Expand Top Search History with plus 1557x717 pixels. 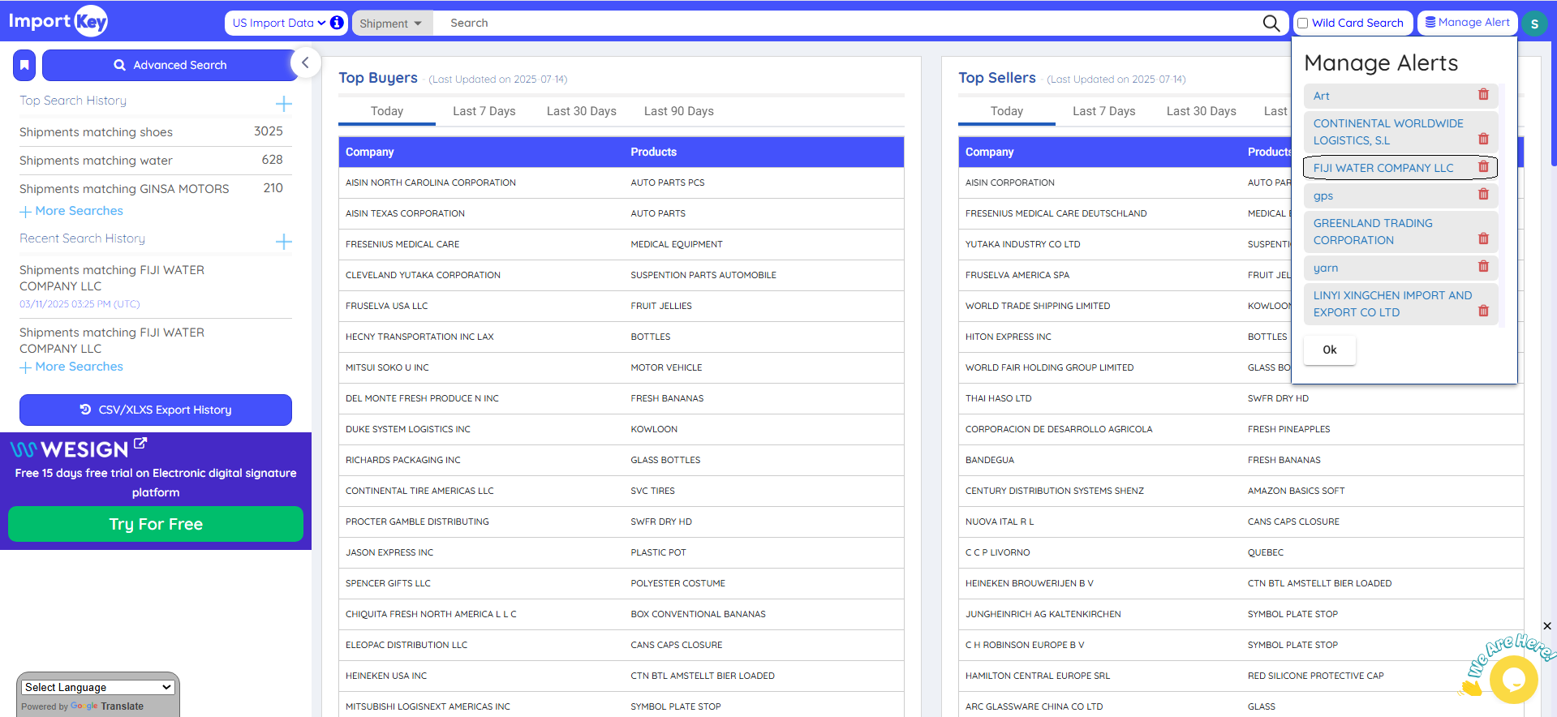[x=283, y=104]
